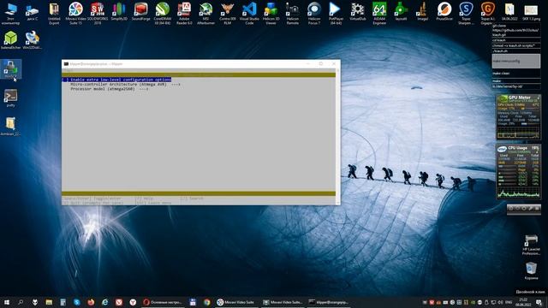Select './kiauh.sh' note line
This screenshot has height=308, width=548.
coord(515,50)
